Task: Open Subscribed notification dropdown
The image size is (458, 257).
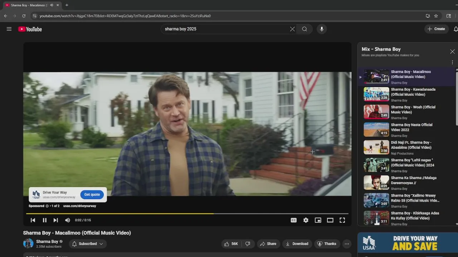Action: point(88,244)
